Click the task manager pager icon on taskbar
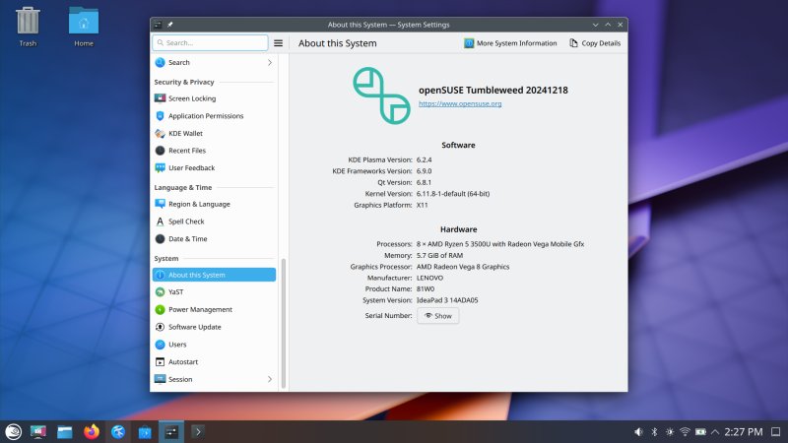 [x=38, y=432]
